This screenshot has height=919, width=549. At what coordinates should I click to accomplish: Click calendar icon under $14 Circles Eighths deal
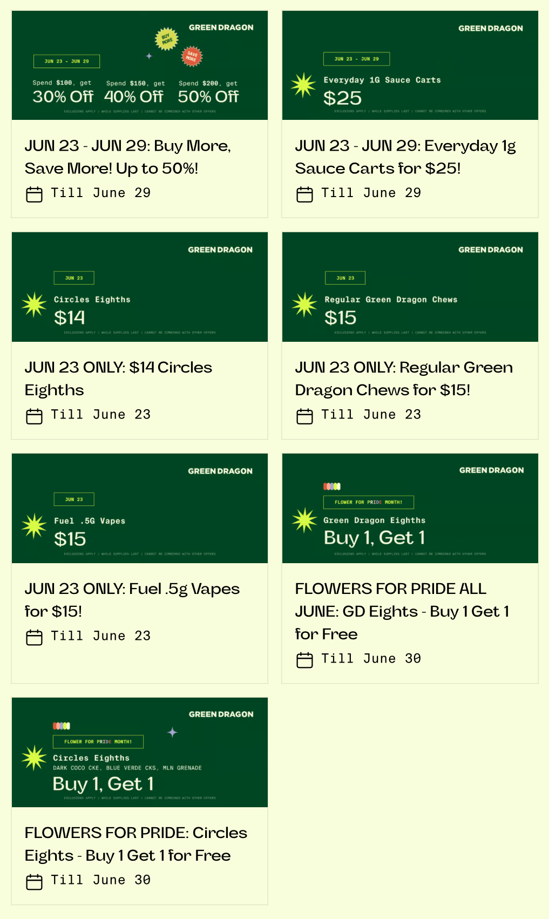34,416
